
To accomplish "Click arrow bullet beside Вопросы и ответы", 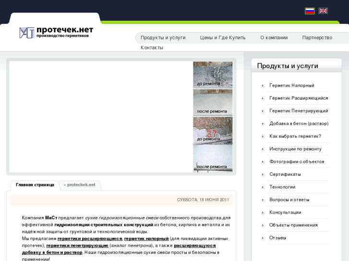I will (263, 200).
